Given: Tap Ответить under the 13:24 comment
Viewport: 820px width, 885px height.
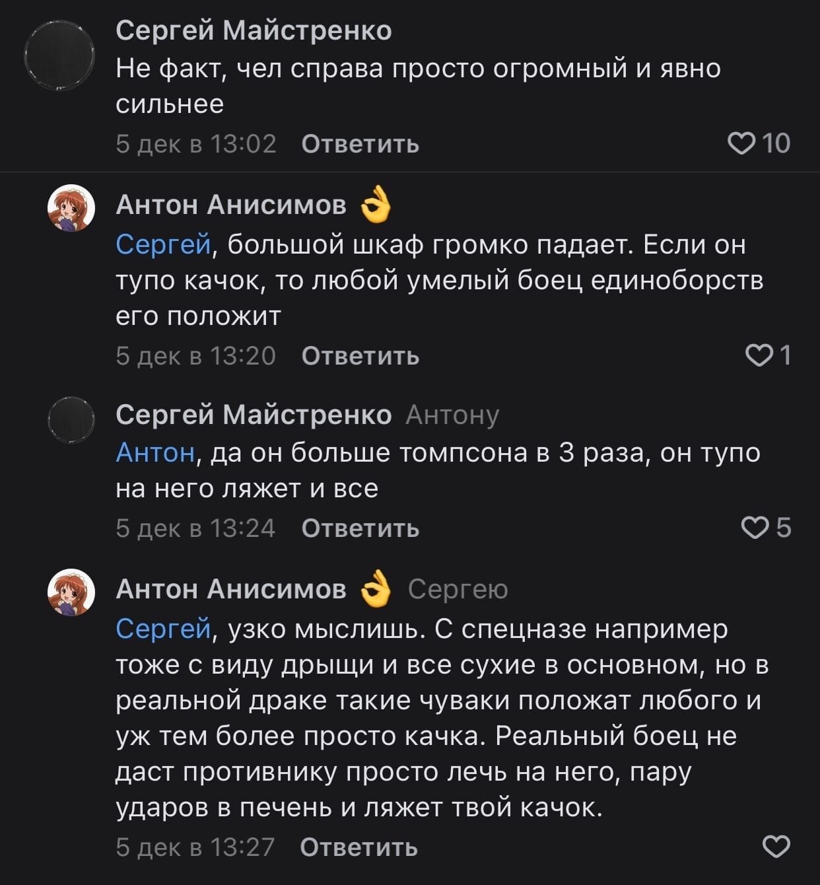Looking at the screenshot, I should [360, 528].
